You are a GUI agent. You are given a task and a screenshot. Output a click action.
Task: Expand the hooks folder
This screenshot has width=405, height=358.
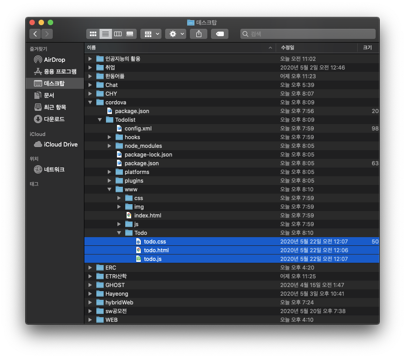109,137
